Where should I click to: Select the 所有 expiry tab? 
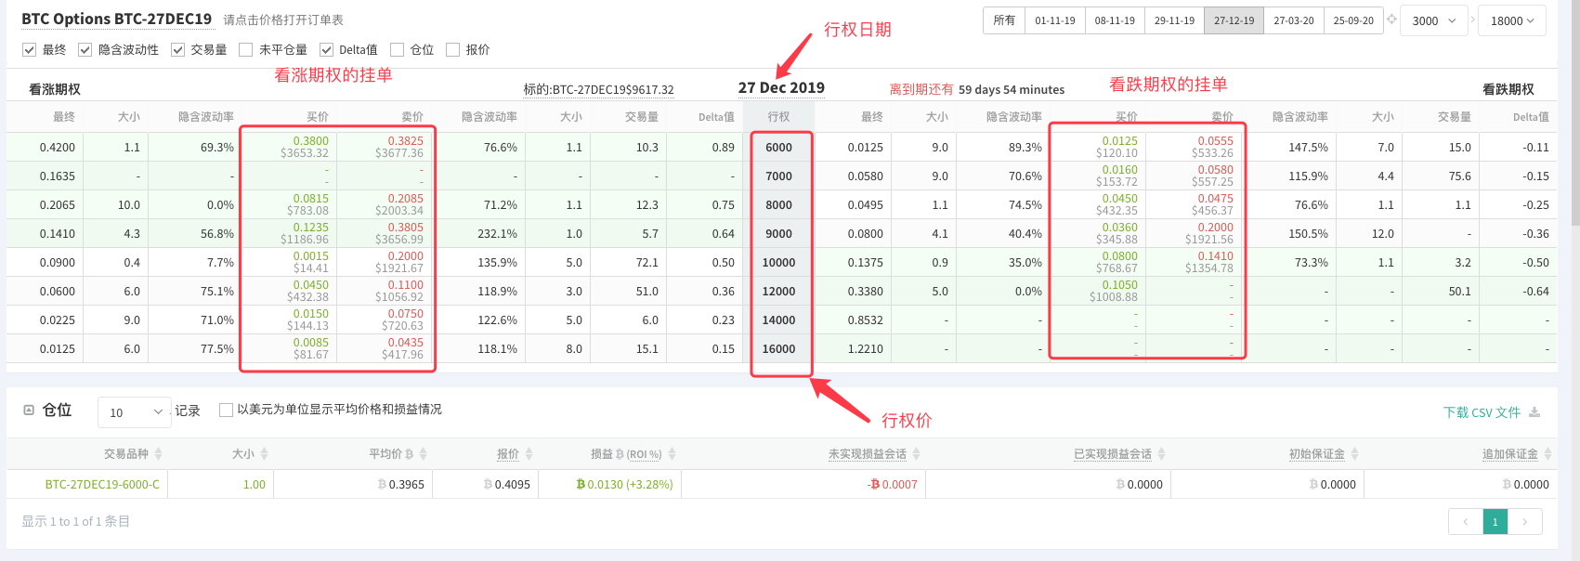tap(1004, 20)
